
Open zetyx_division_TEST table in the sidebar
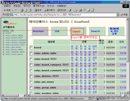[15, 45]
